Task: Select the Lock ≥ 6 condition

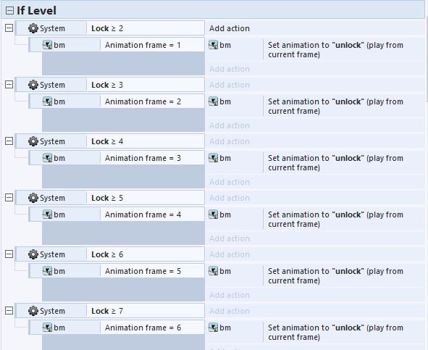Action: coord(146,254)
